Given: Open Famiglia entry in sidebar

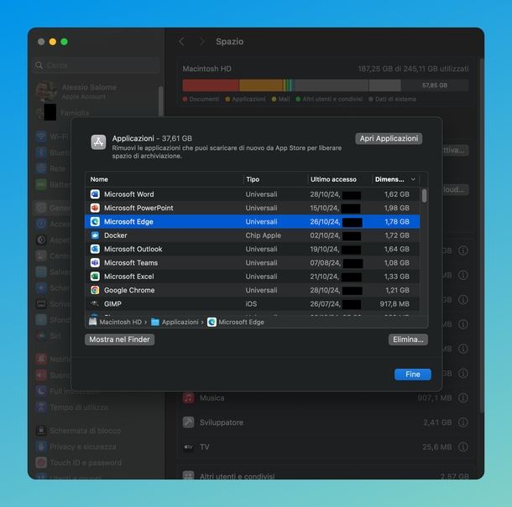Looking at the screenshot, I should 63,113.
